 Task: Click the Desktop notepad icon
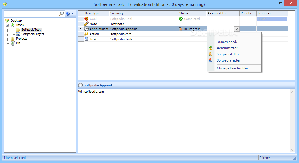pyautogui.click(x=7, y=21)
